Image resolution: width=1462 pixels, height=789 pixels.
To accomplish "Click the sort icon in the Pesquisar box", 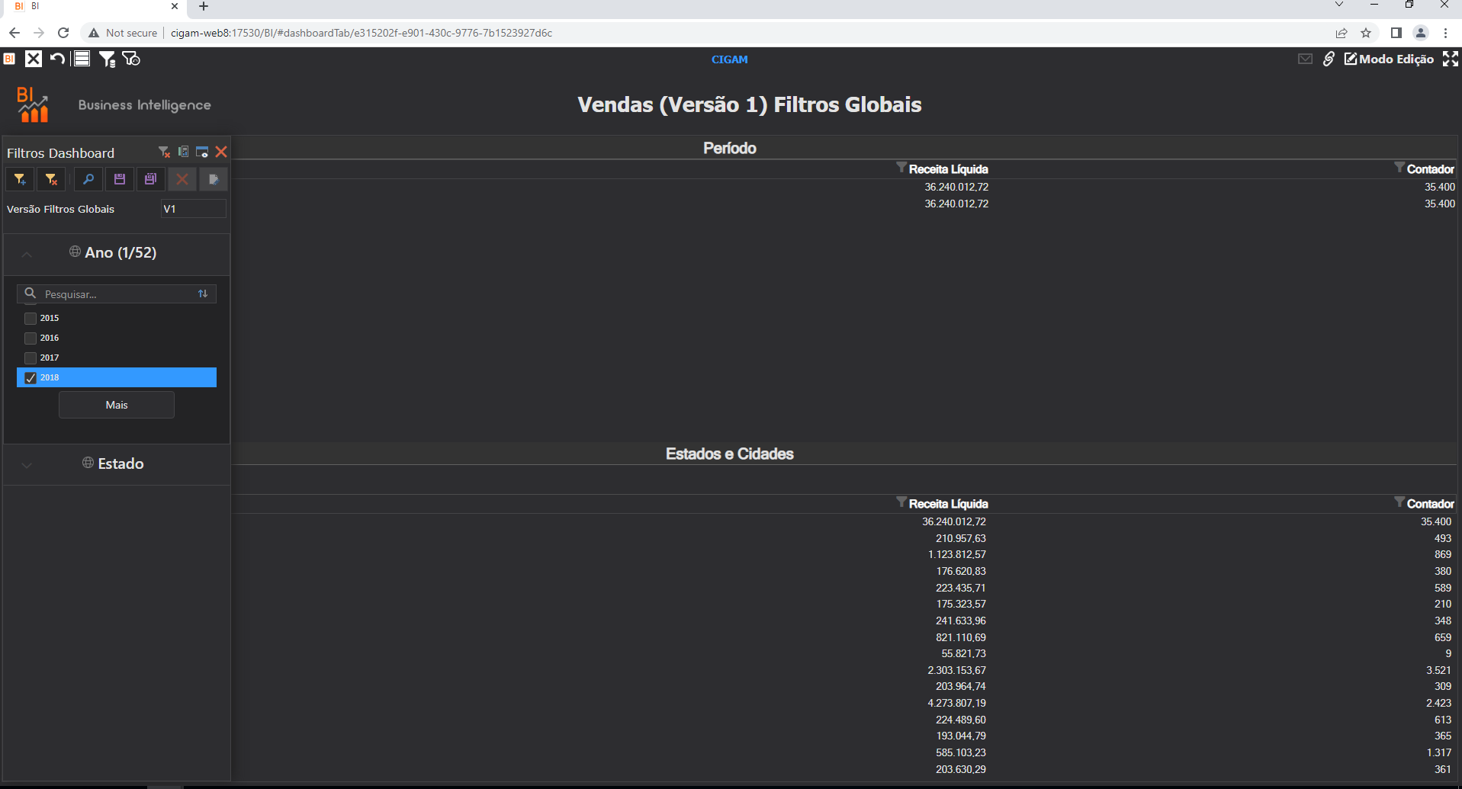I will (x=203, y=293).
